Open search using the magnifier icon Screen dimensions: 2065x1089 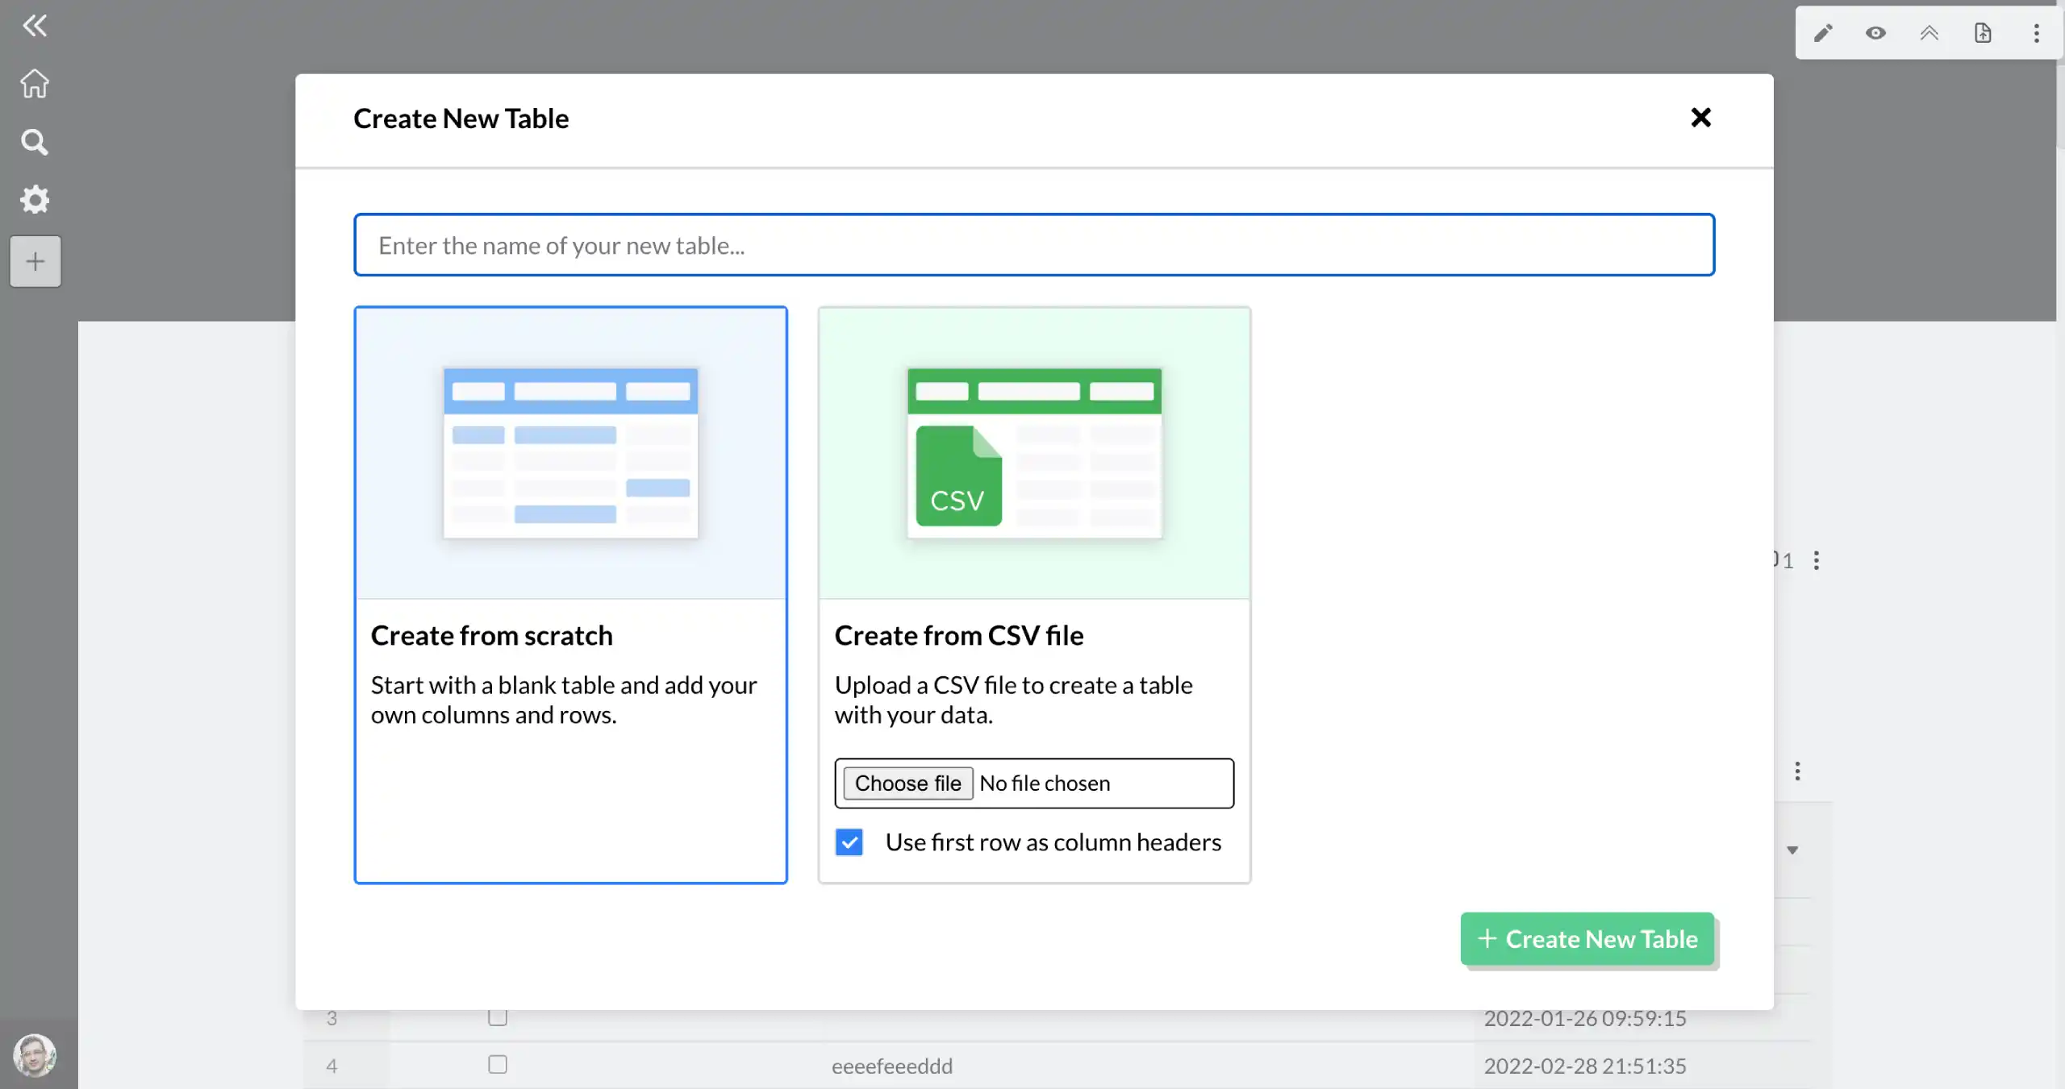[35, 142]
